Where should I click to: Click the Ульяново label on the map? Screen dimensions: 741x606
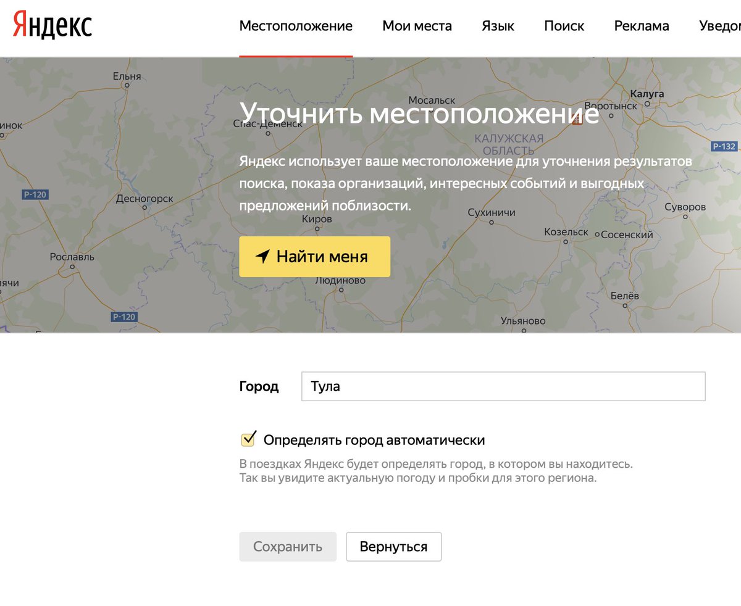[523, 321]
